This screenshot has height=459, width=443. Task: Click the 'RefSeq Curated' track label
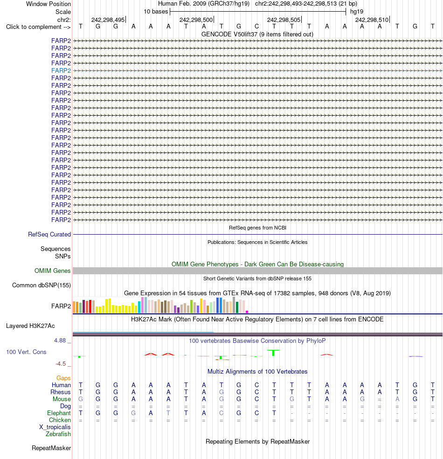pos(49,235)
